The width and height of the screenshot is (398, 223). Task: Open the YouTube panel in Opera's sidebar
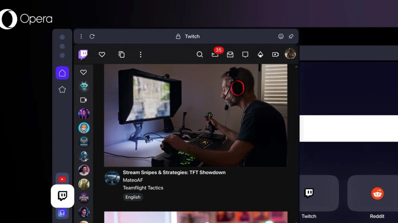click(x=62, y=179)
